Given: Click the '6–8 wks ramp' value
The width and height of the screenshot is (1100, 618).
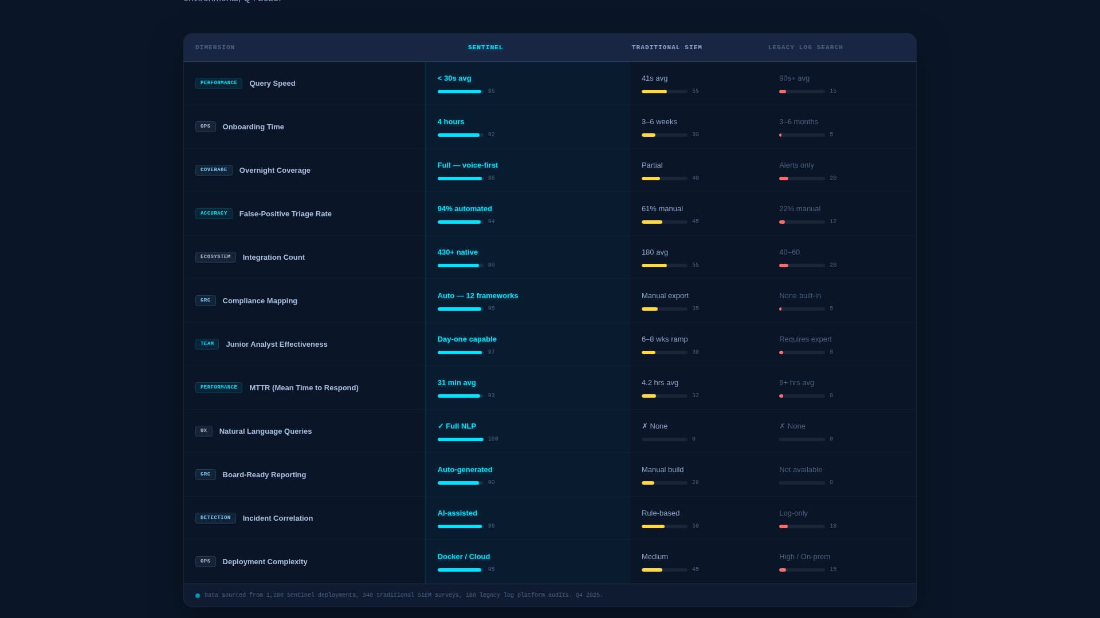Looking at the screenshot, I should click(665, 339).
